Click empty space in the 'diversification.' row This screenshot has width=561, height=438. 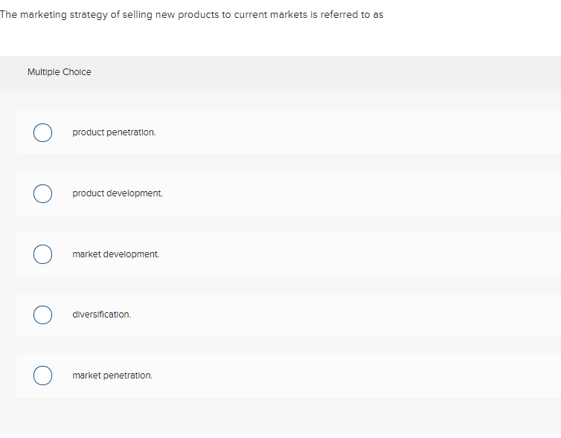pos(357,315)
